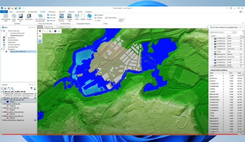Image resolution: width=245 pixels, height=142 pixels.
Task: Select Updated Mersey network in project tree
Action: [17, 35]
